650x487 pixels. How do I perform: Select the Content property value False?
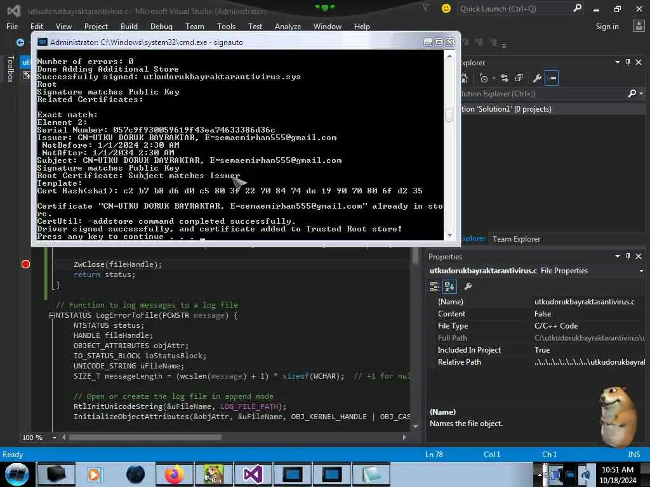[543, 314]
